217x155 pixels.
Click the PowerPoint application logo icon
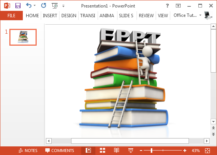7,6
